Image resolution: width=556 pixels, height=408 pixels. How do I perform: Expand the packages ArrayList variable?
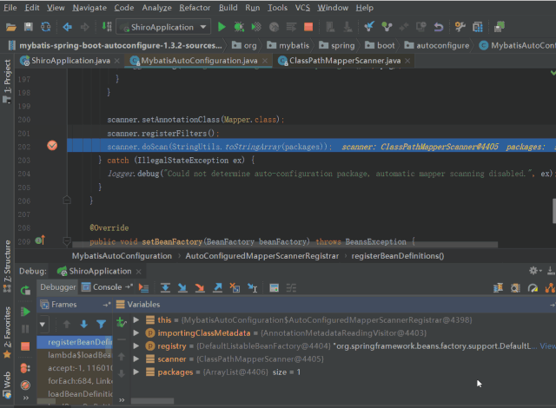tap(136, 372)
